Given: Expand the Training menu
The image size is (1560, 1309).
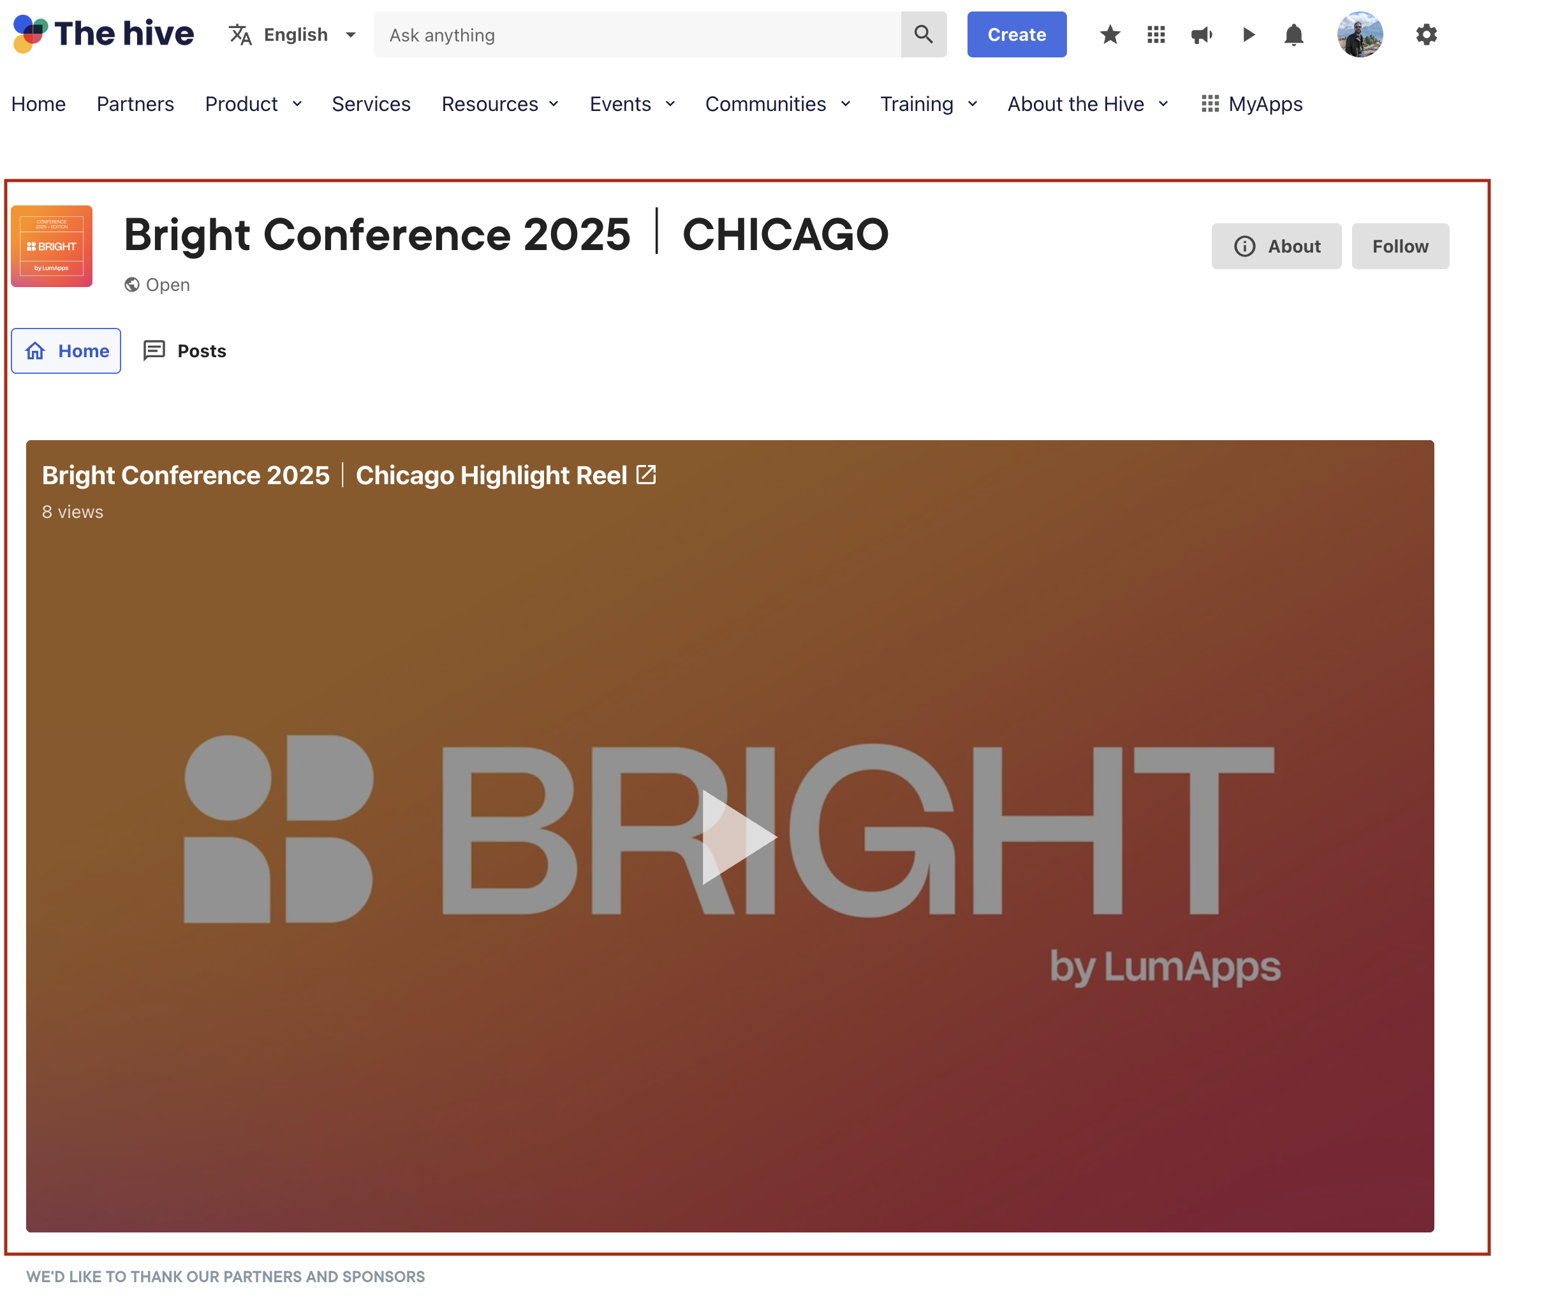Looking at the screenshot, I should tap(929, 104).
